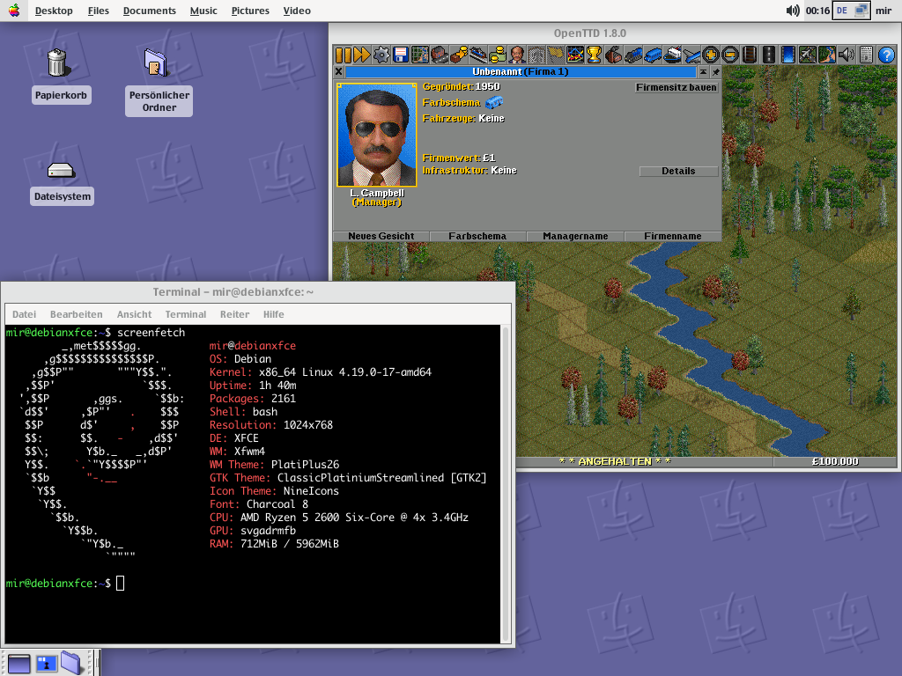Click the folder icon in bottom panel
The height and width of the screenshot is (676, 902).
coord(71,663)
